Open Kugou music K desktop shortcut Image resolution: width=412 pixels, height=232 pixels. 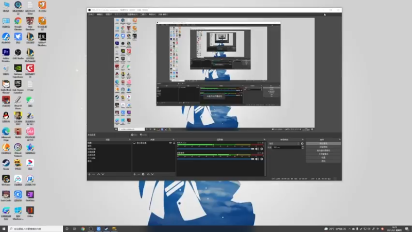[x=18, y=196]
